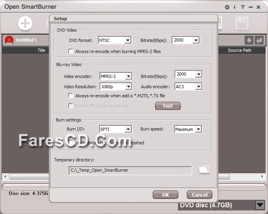Click the Test button
This screenshot has width=268, height=214.
tap(168, 106)
